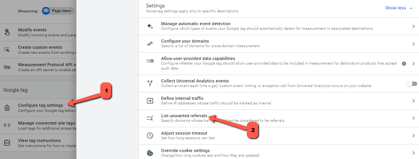Click the sparkle icon for automatic event detection

pos(150,26)
